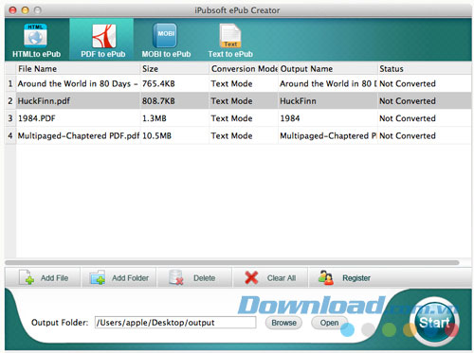Image resolution: width=474 pixels, height=353 pixels.
Task: Click Not Converted status for 10.5MB row
Action: click(408, 135)
